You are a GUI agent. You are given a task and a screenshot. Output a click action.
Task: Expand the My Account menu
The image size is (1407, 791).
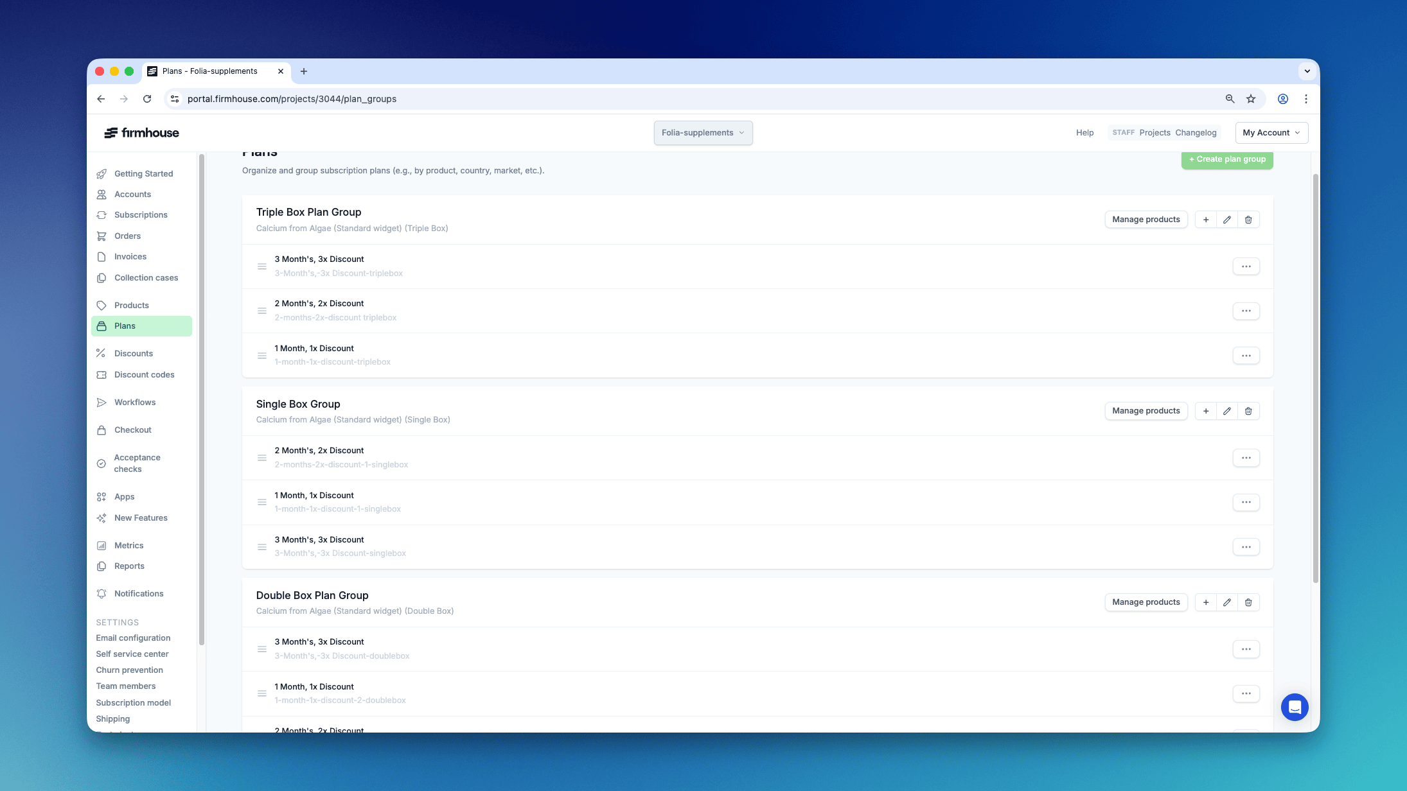1271,133
